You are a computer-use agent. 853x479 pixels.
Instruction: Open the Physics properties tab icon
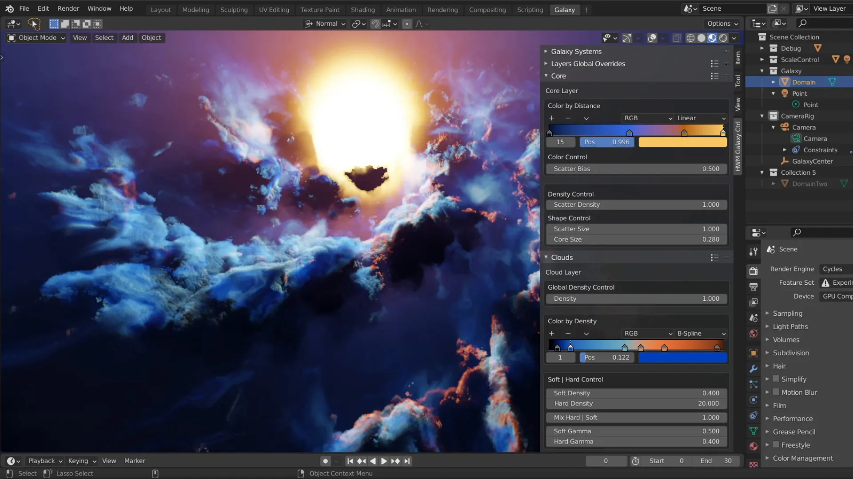[x=753, y=400]
